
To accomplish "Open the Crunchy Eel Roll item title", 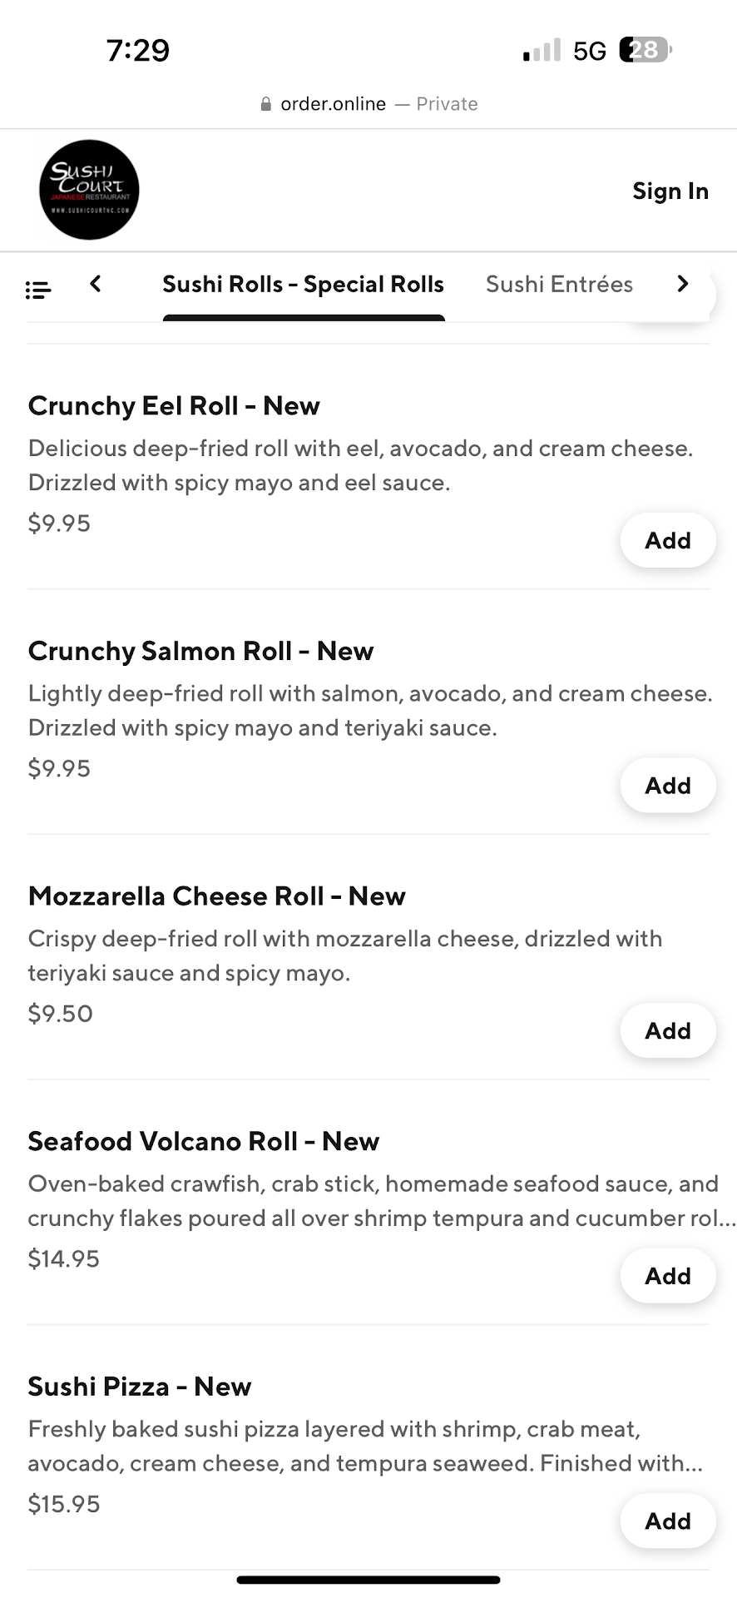I will coord(174,406).
